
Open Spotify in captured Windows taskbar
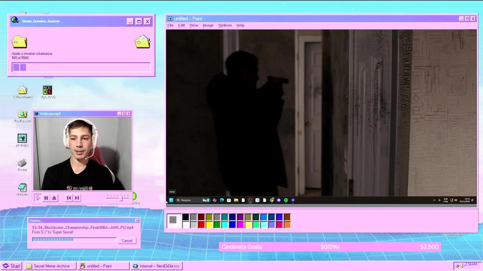[286, 200]
